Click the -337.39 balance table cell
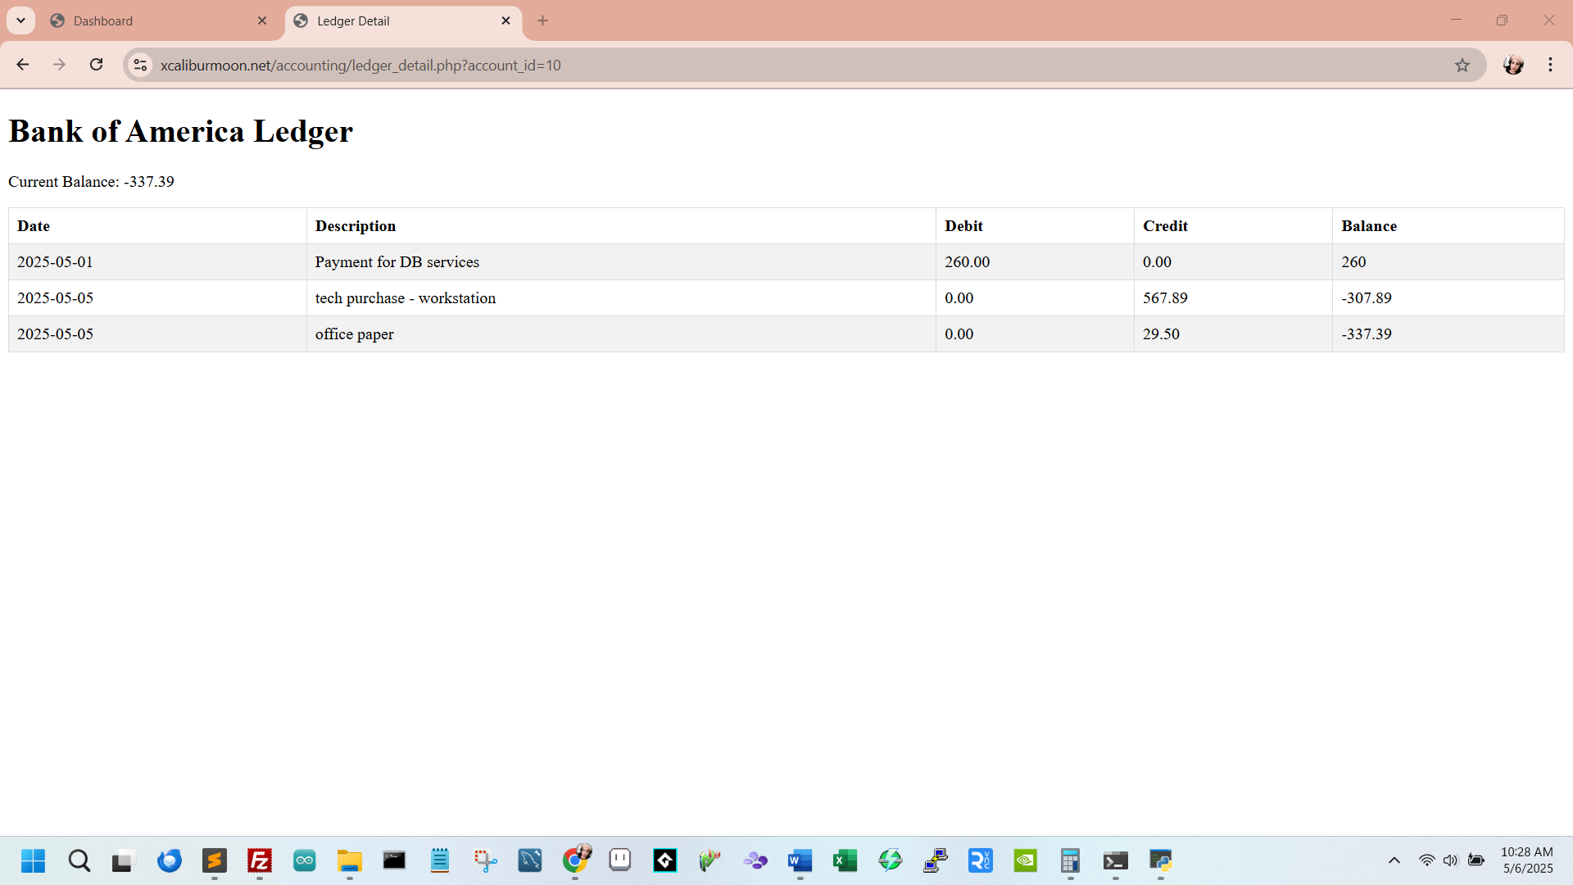Viewport: 1573px width, 885px height. (x=1448, y=334)
